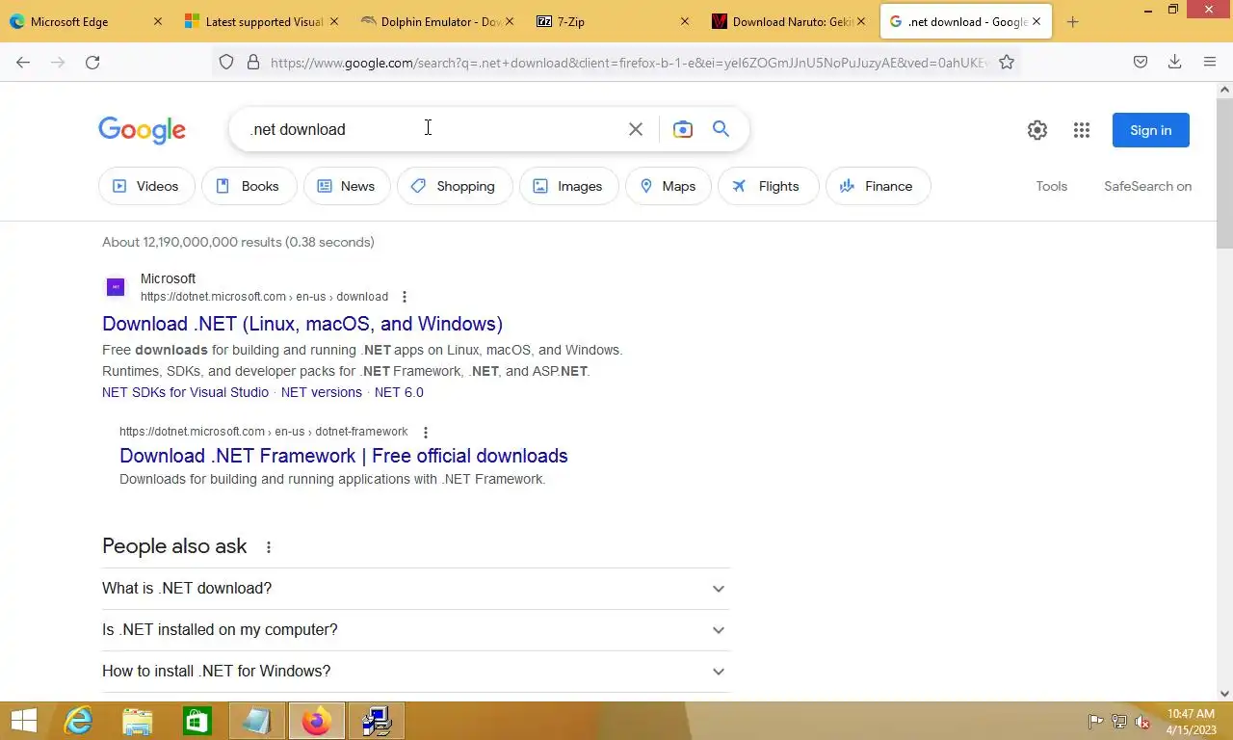Expand 'What is .NET download?' question
This screenshot has width=1233, height=740.
(416, 589)
